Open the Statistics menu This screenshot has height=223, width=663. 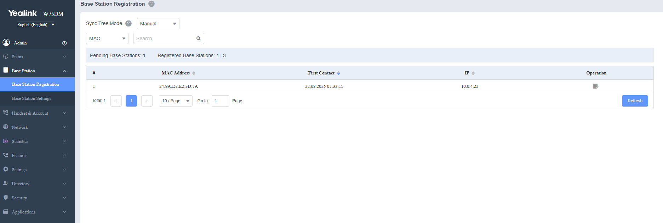pos(37,141)
